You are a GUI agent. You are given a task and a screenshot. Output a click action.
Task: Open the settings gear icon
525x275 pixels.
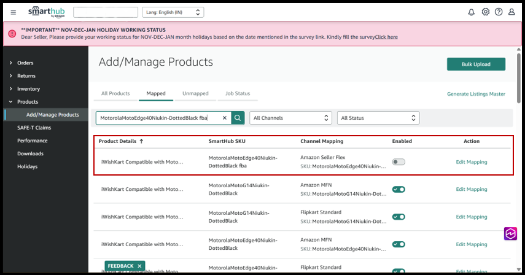pos(485,12)
